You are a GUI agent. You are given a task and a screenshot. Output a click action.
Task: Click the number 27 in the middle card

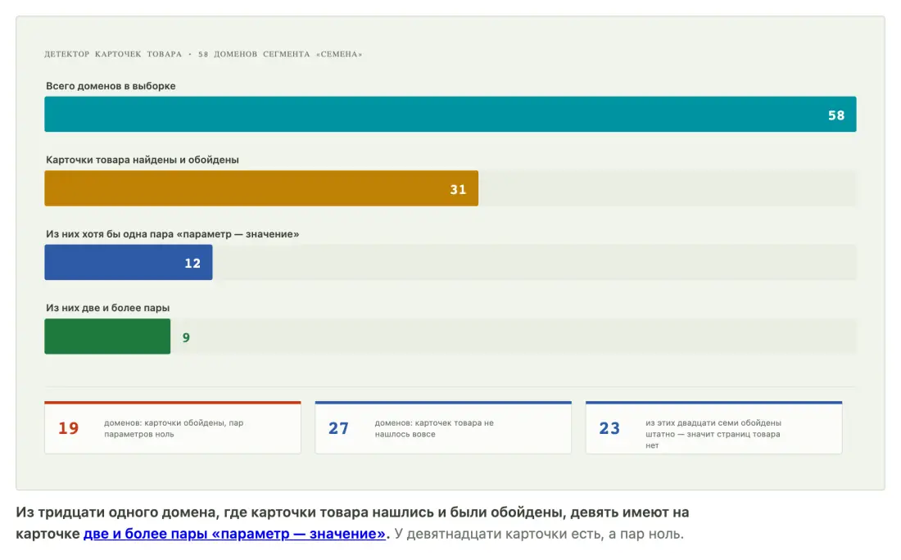tap(338, 428)
